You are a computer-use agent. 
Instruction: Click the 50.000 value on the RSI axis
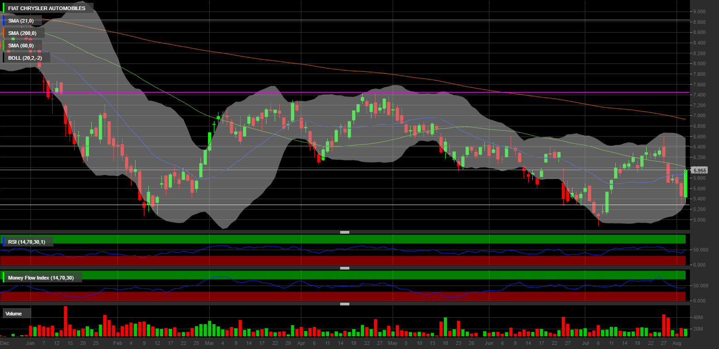700,250
